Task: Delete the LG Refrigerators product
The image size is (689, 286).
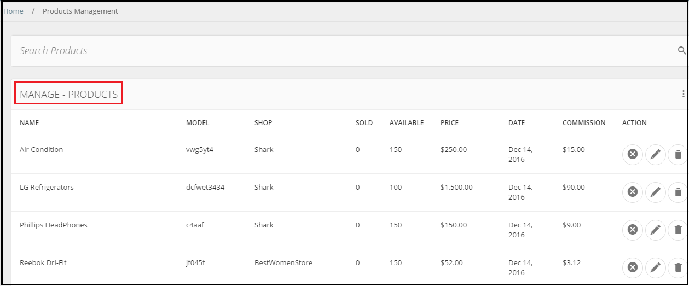Action: 678,192
